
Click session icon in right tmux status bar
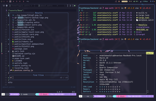tap(80, 96)
